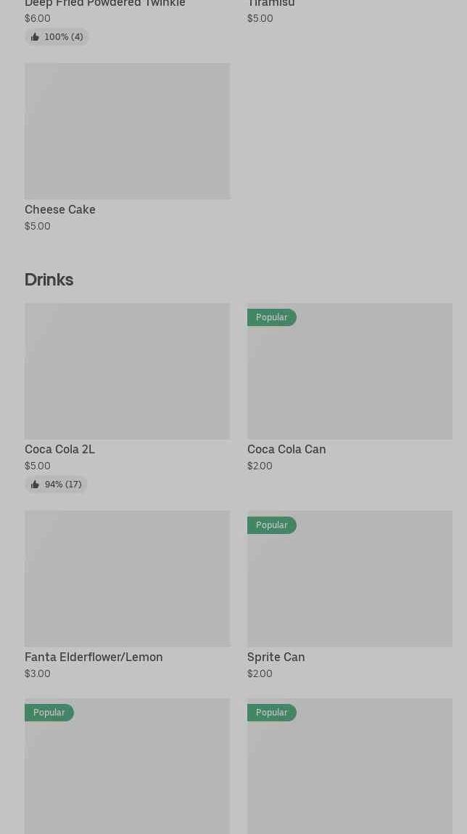Click the $5.00 price under Cheese Cake
This screenshot has height=834, width=467.
(38, 226)
